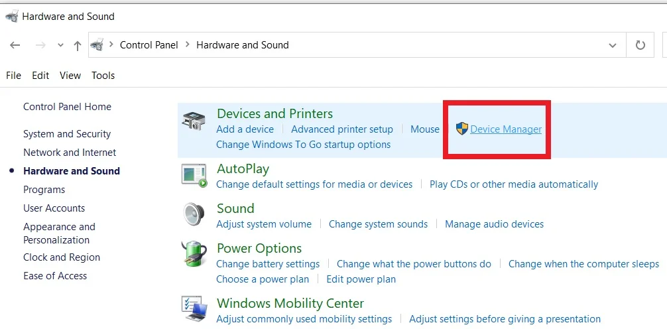Click the Device Manager shield icon
This screenshot has width=667, height=329.
pos(462,129)
